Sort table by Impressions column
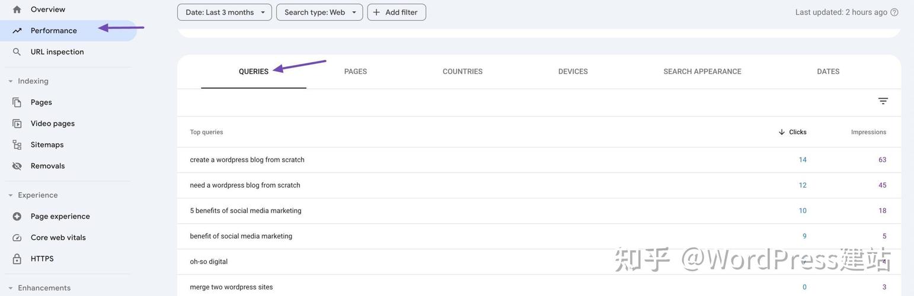Screen dimensions: 914x296 click(868, 132)
